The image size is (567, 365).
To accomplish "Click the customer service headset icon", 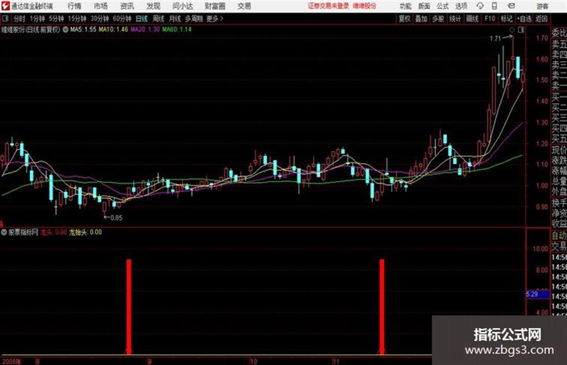I will [480, 6].
